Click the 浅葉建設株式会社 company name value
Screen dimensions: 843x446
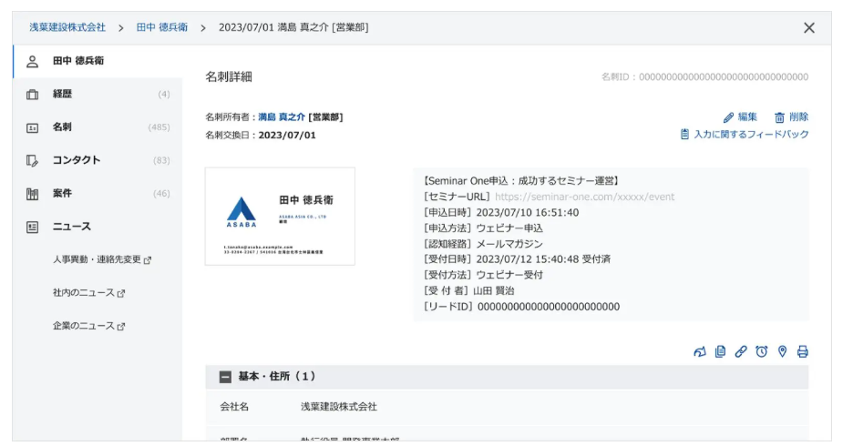click(339, 407)
